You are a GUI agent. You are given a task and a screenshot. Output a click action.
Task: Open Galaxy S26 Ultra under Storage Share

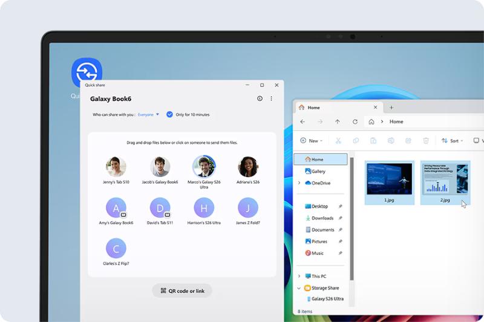[x=325, y=298]
